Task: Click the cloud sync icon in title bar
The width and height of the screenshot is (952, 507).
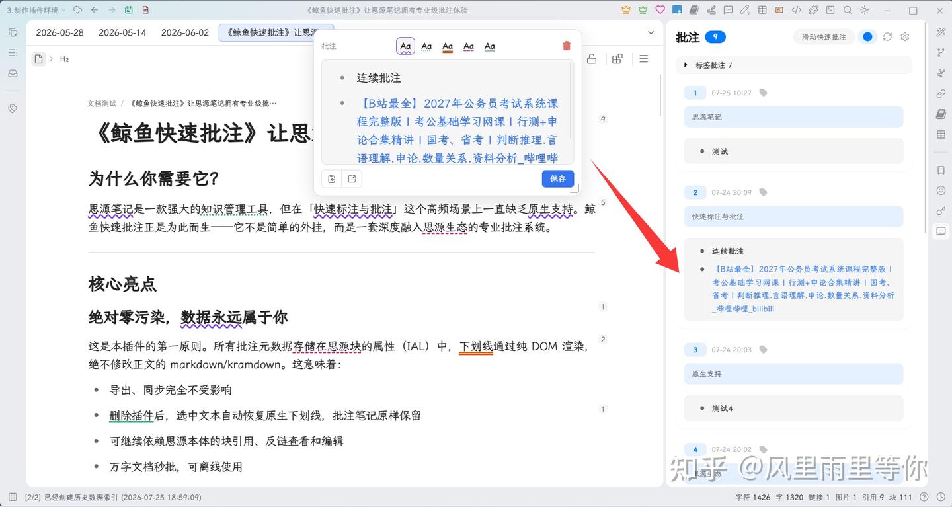Action: coord(77,10)
